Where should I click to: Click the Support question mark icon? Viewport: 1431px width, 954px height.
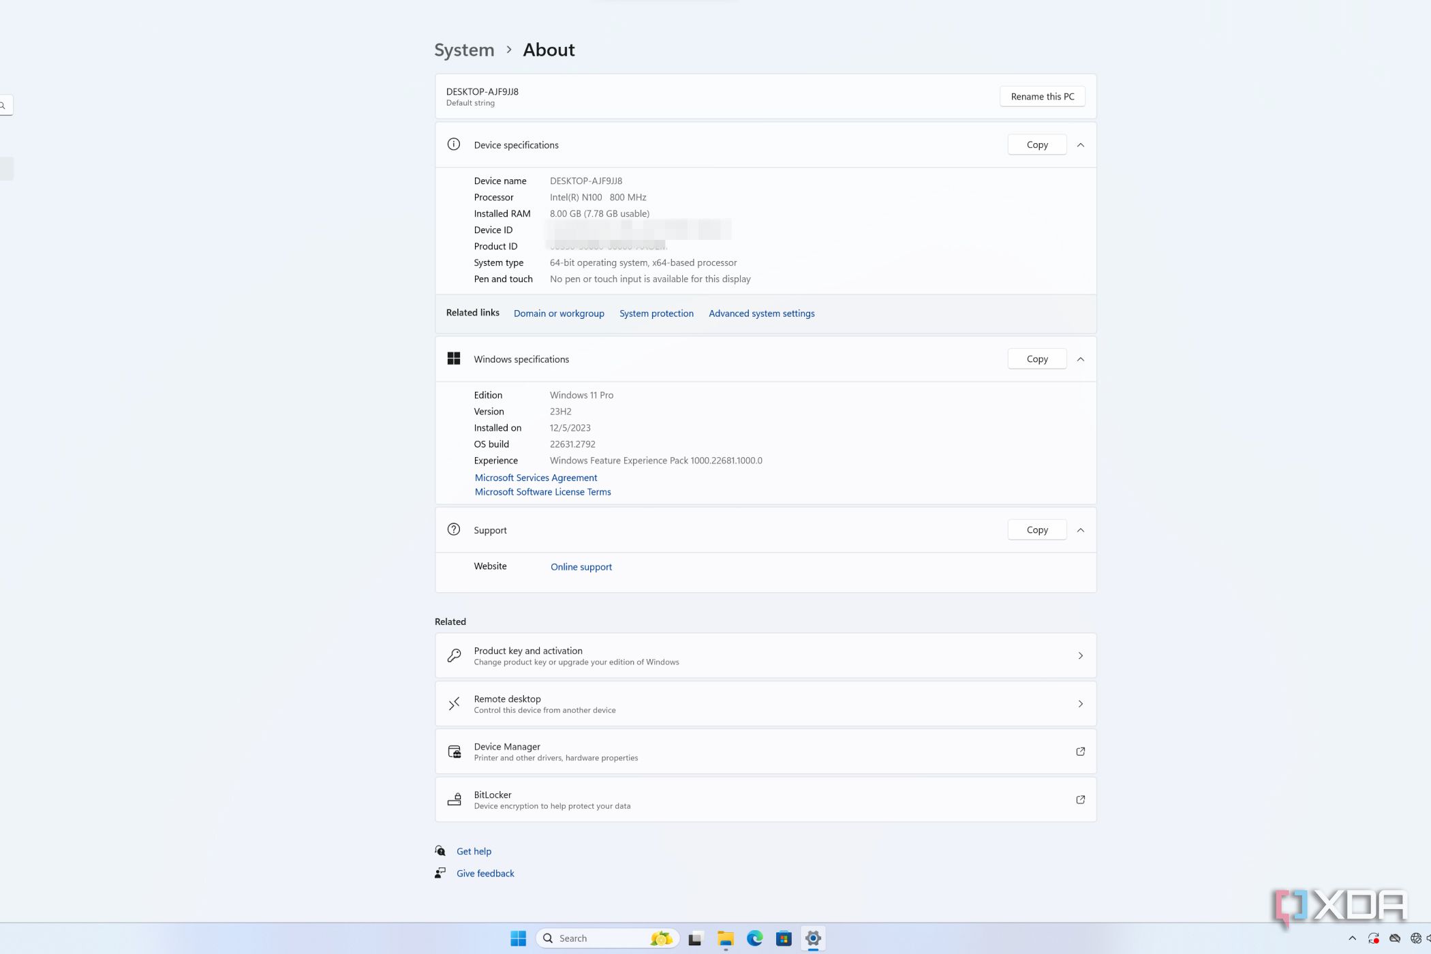click(x=453, y=529)
